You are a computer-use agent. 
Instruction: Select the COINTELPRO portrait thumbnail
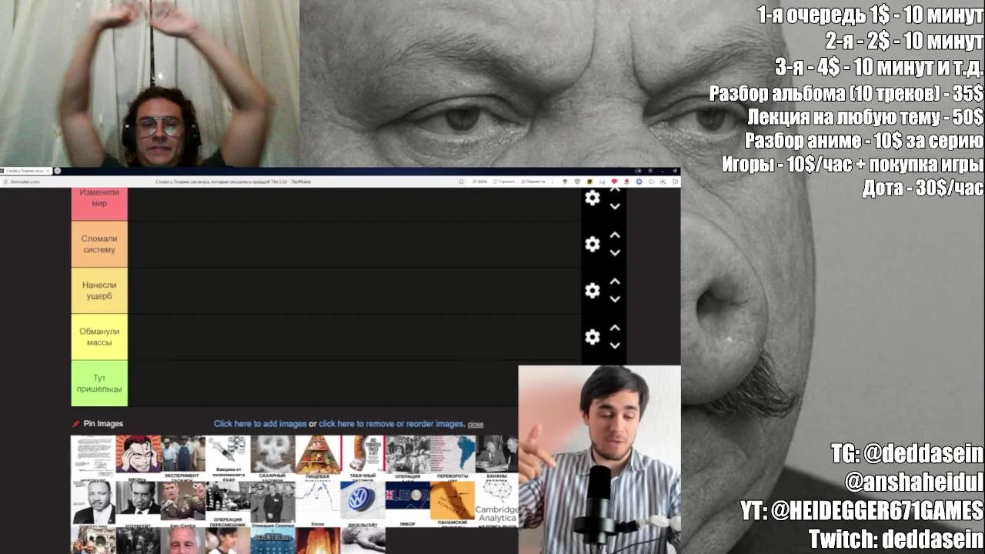point(93,502)
